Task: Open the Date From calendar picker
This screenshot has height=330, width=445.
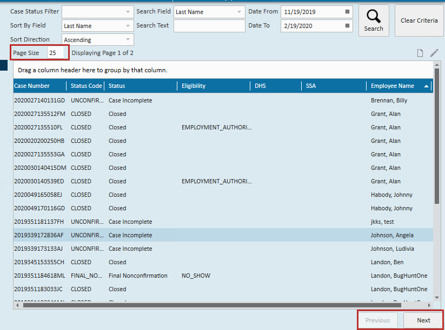Action: 347,12
